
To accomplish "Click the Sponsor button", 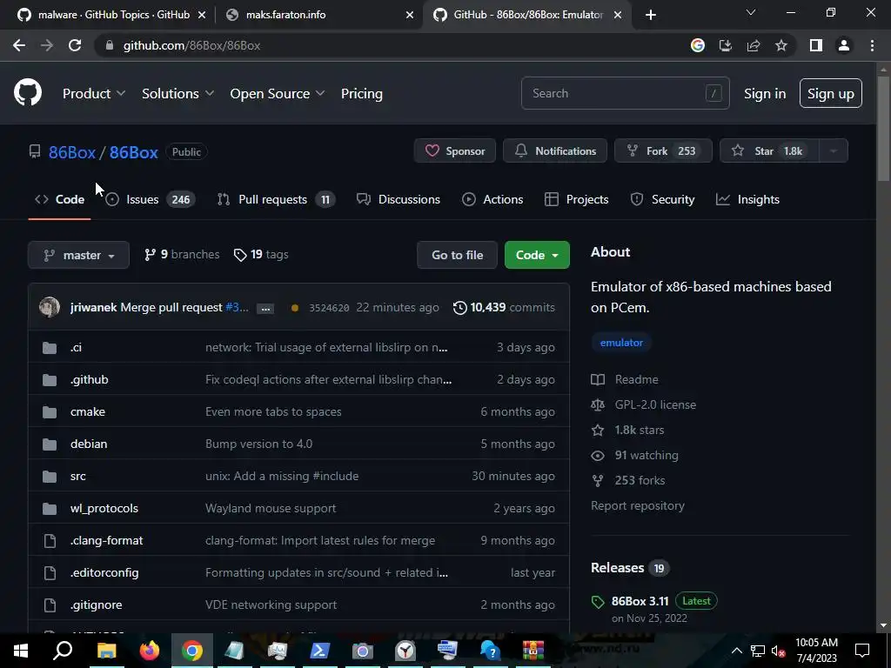I will pos(454,151).
